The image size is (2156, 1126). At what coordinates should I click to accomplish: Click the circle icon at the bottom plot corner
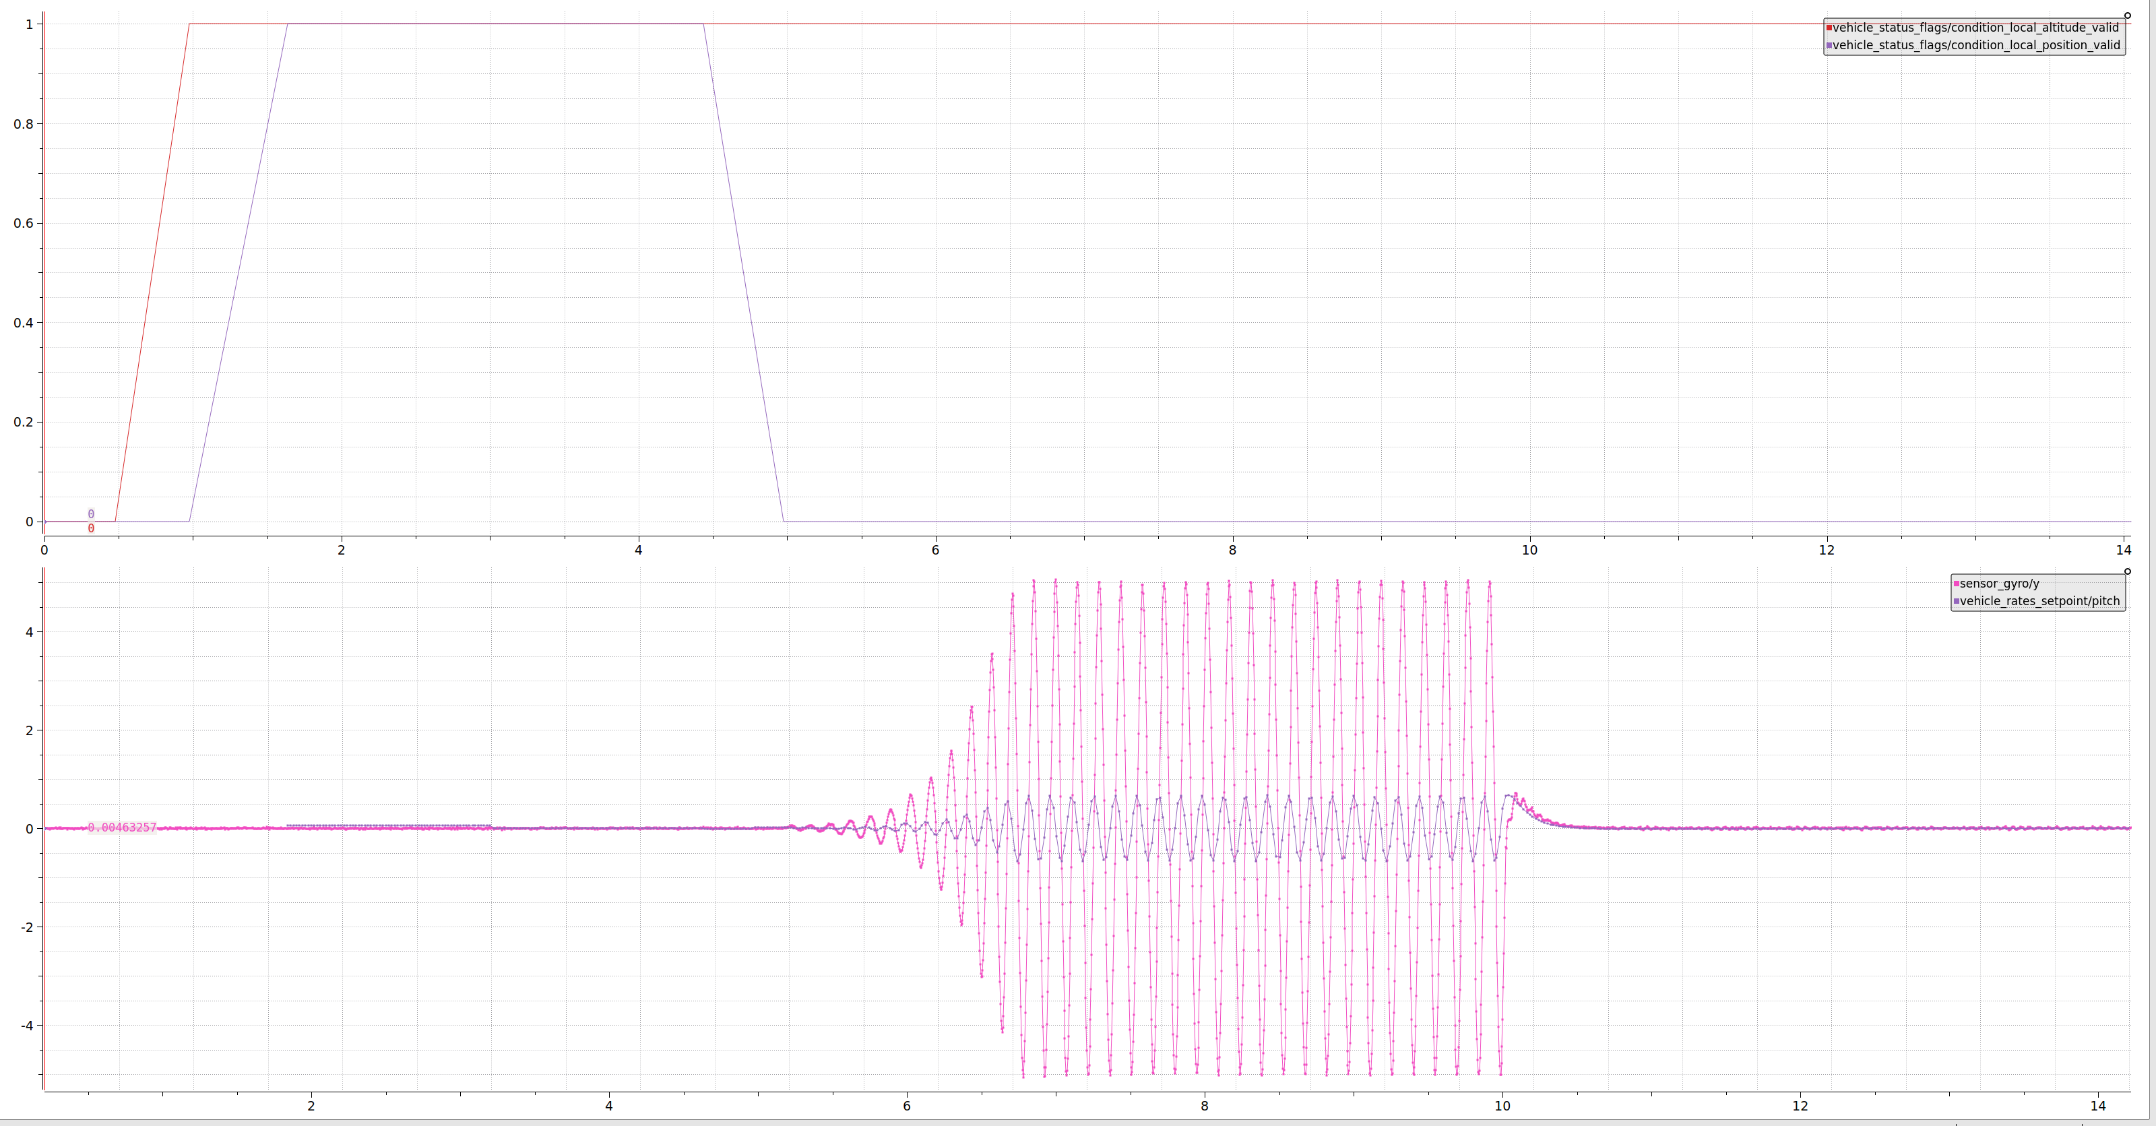(x=2127, y=572)
